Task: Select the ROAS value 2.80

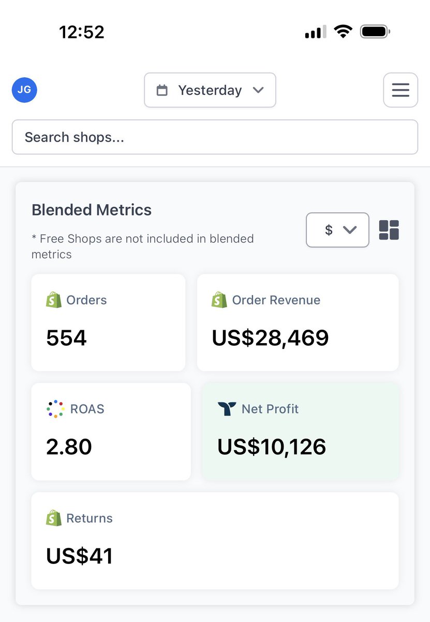Action: pyautogui.click(x=69, y=447)
